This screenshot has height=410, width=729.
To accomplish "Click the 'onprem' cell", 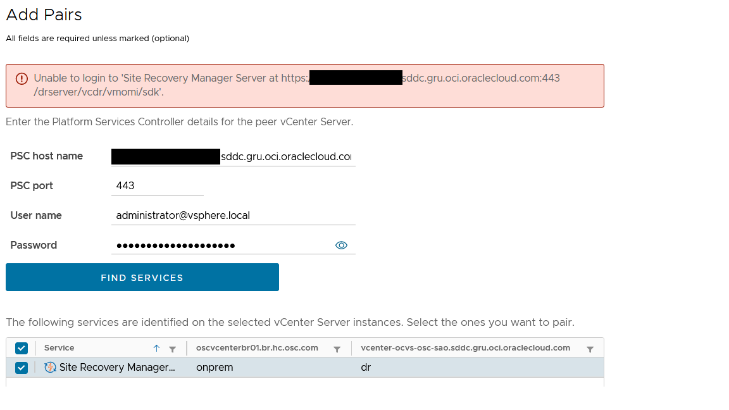I will coord(215,368).
